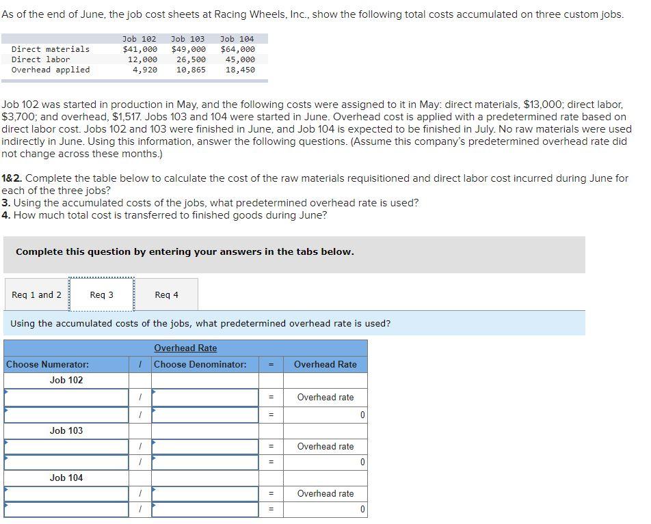Open the Job 103 denominator dropdown
The width and height of the screenshot is (651, 524).
click(205, 446)
